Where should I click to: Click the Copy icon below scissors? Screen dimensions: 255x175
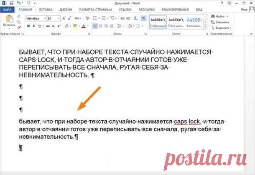(x=19, y=22)
